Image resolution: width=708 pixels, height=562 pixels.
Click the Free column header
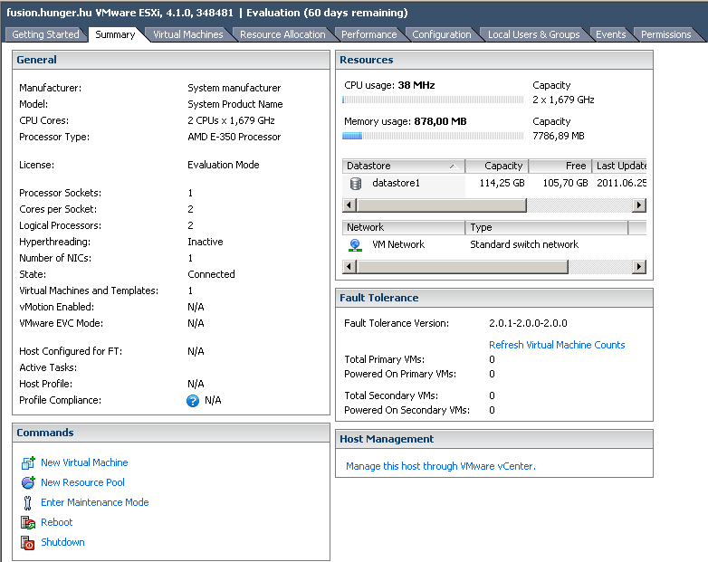coord(560,167)
